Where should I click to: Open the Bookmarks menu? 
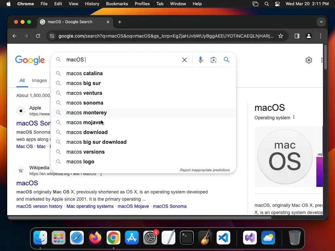(x=117, y=4)
